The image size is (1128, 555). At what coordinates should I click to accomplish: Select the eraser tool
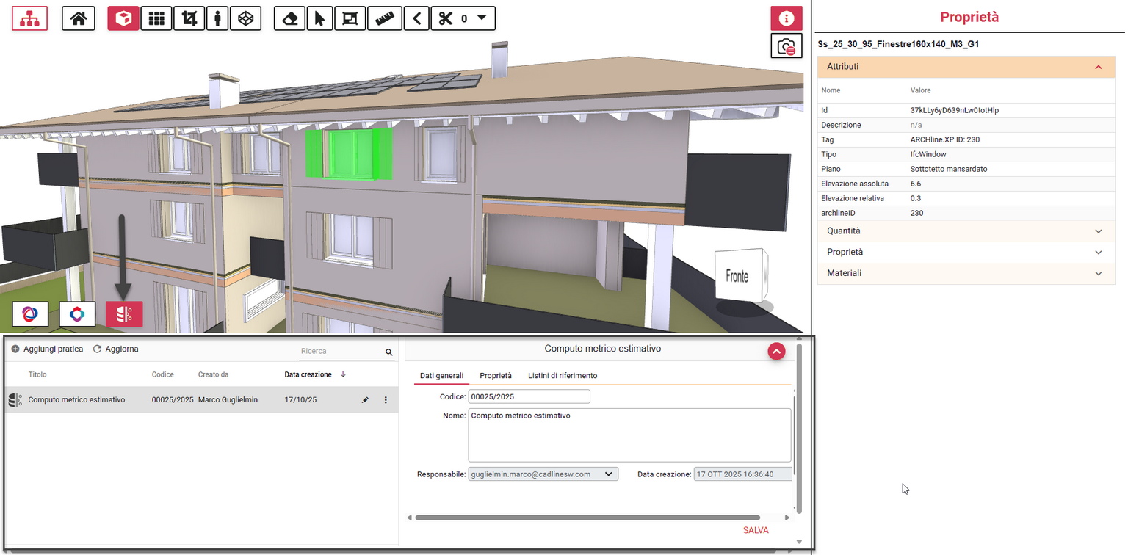(x=289, y=18)
